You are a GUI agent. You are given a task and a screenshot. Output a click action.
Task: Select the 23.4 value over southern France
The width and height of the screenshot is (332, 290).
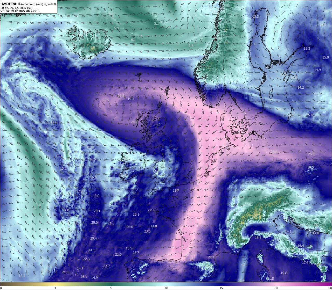tap(211, 257)
